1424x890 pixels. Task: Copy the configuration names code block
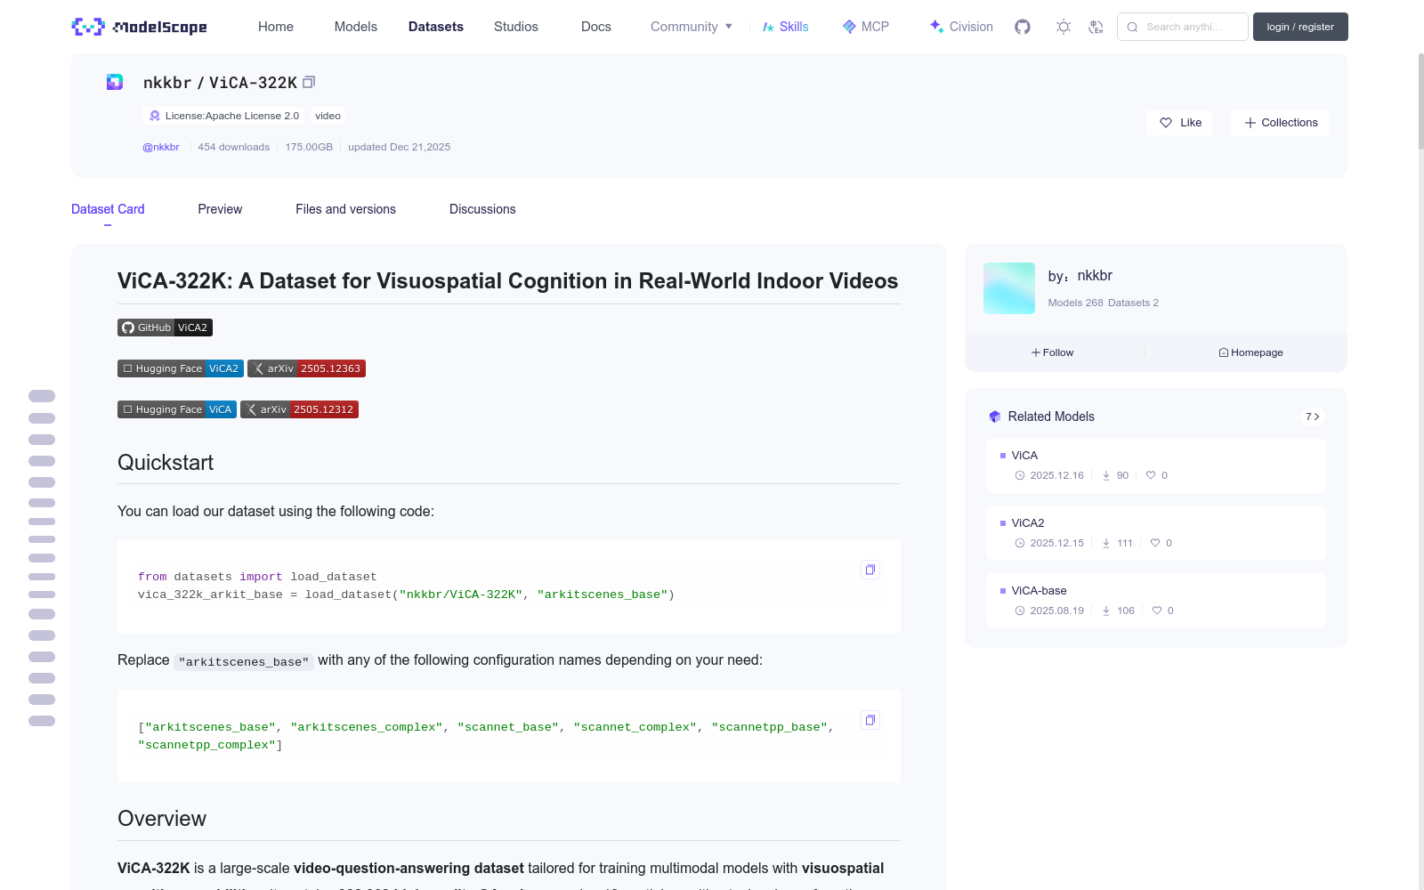coord(870,720)
